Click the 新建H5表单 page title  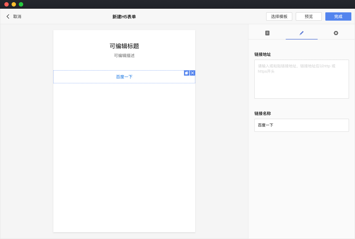(124, 17)
